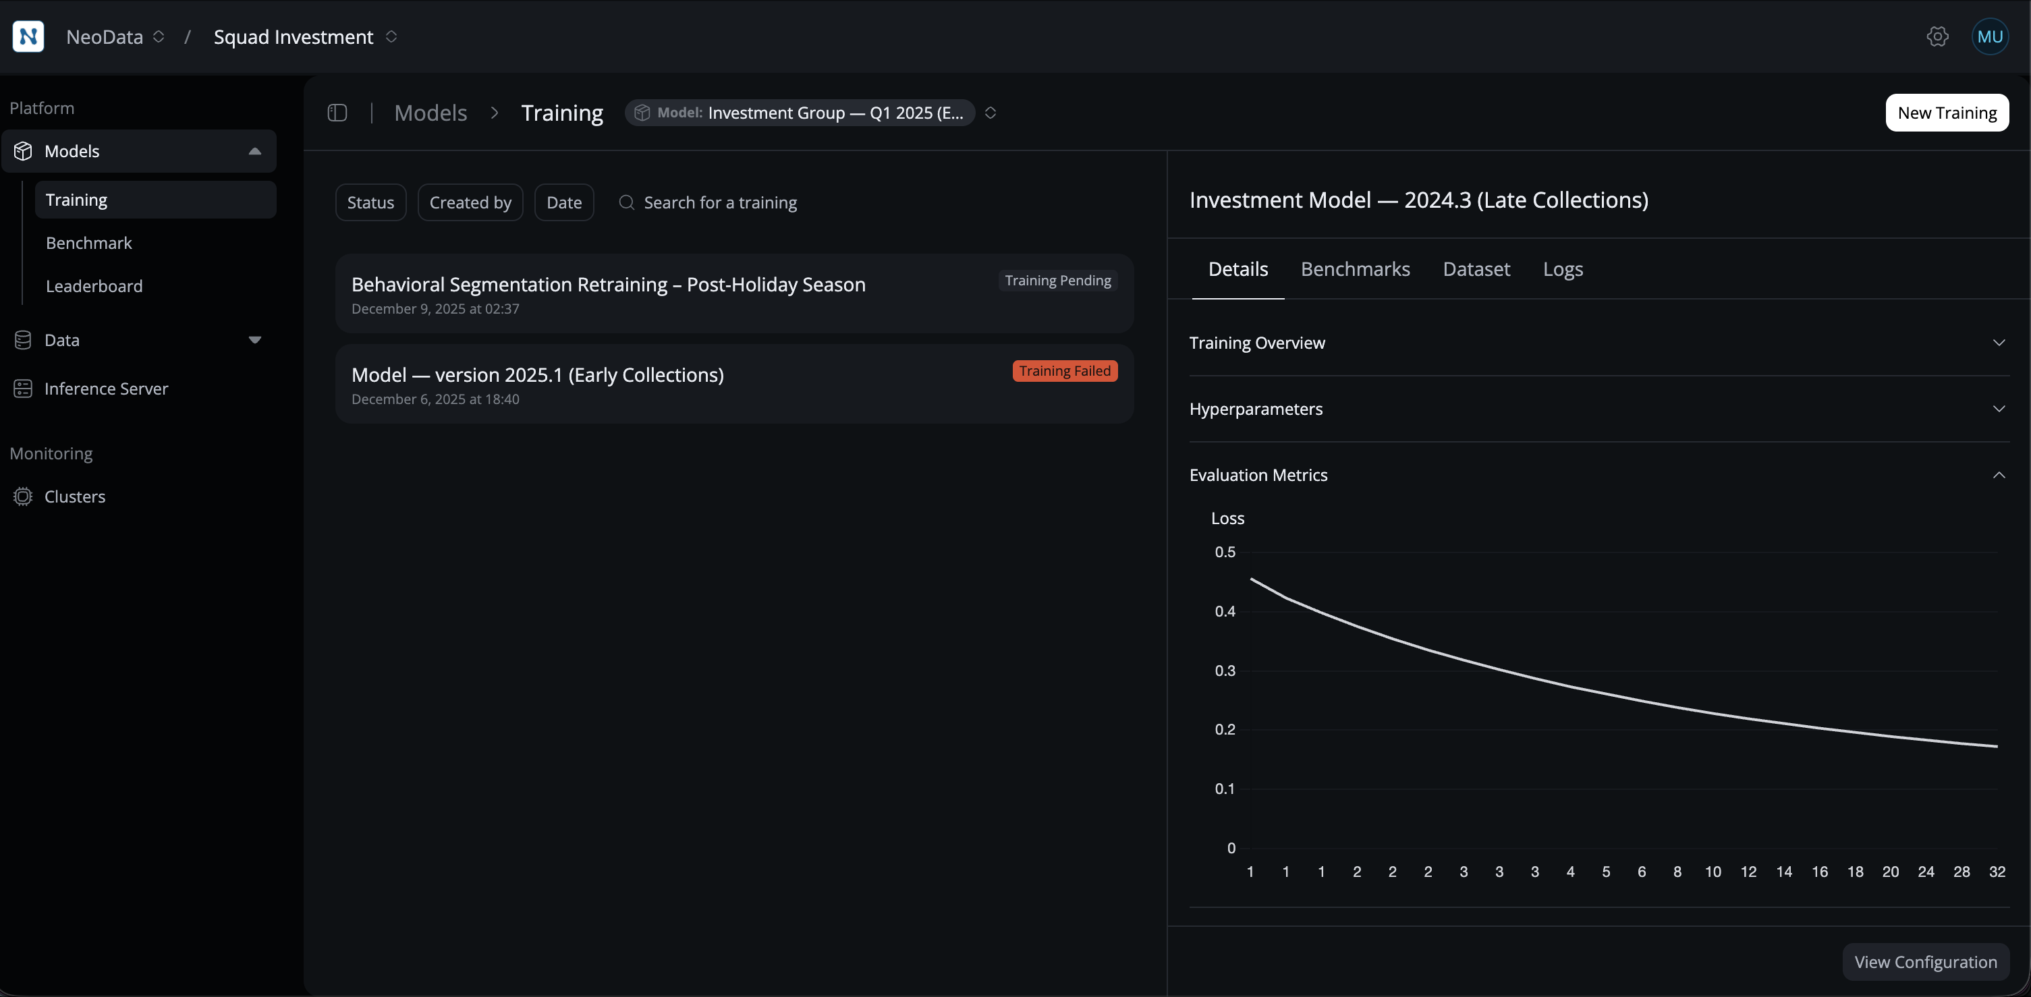Screen dimensions: 2031x997
Task: Switch to the Benchmarks tab
Action: point(1356,268)
